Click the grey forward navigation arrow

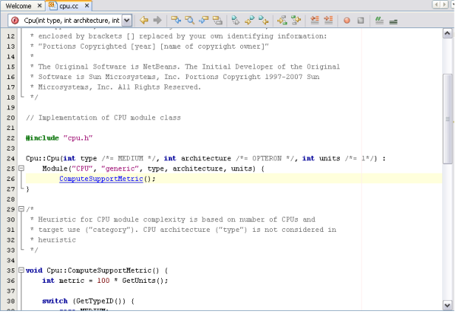click(x=157, y=21)
